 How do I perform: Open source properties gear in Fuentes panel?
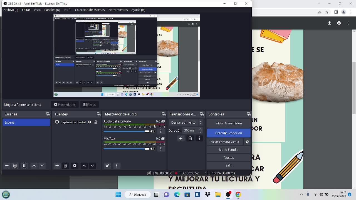[x=75, y=166]
